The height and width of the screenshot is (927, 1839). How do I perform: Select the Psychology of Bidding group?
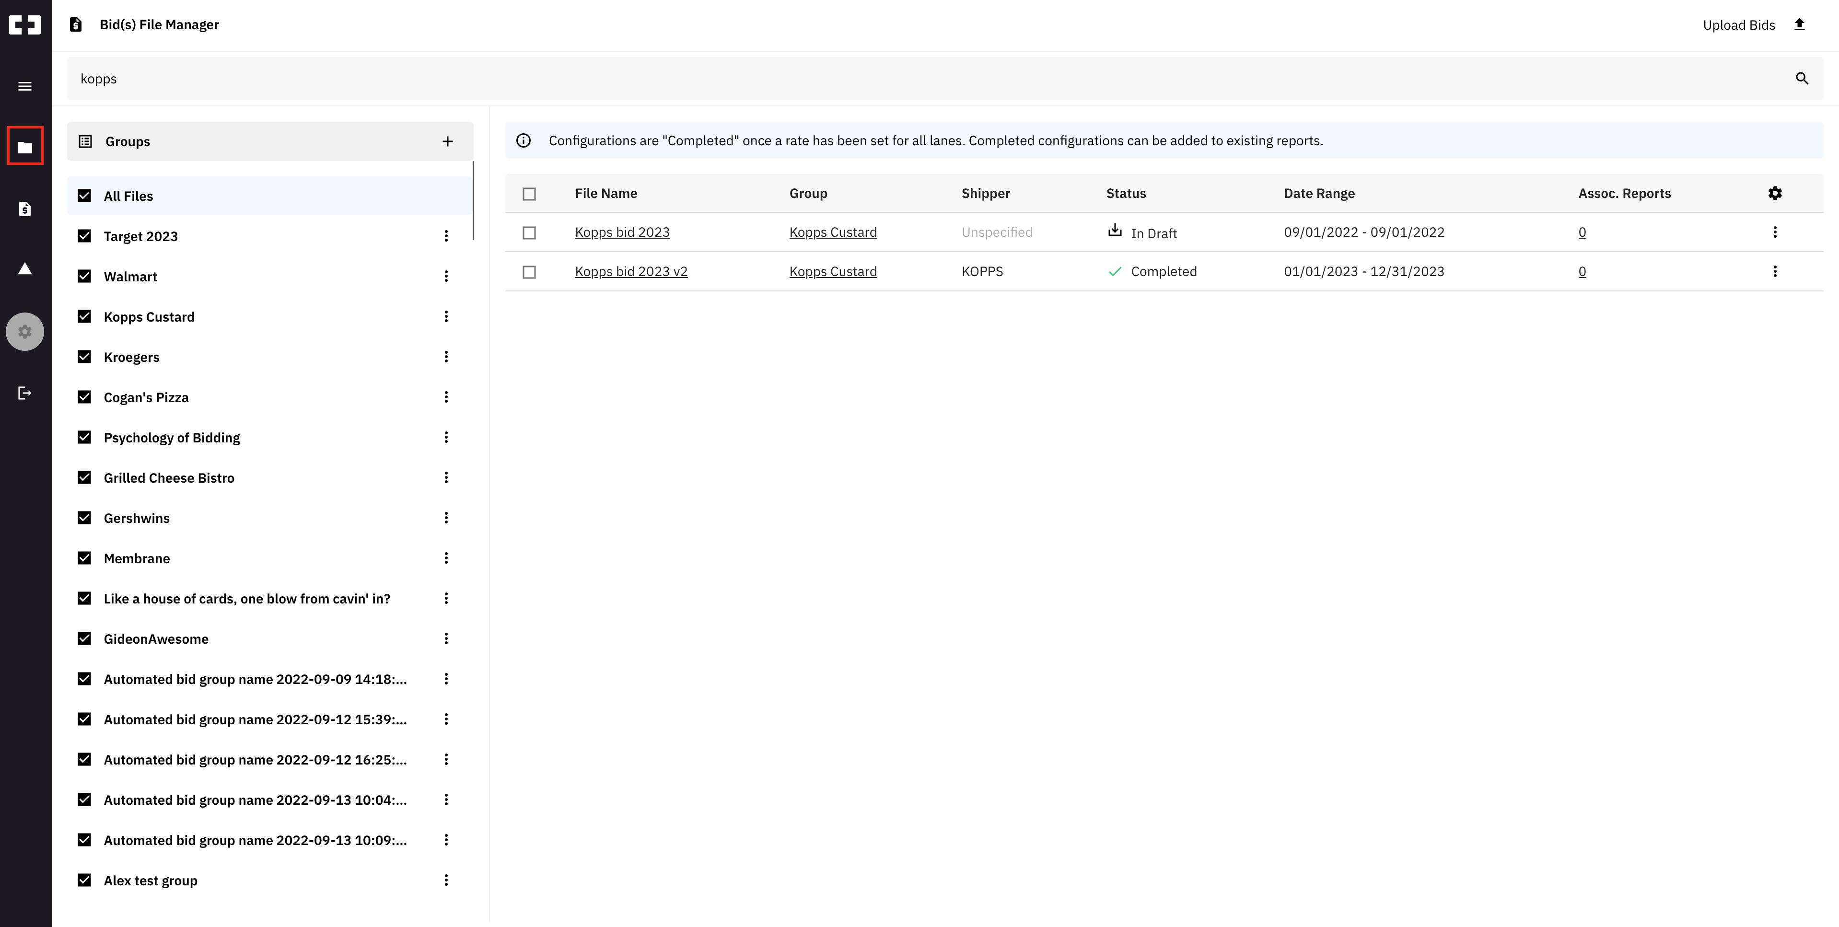171,437
